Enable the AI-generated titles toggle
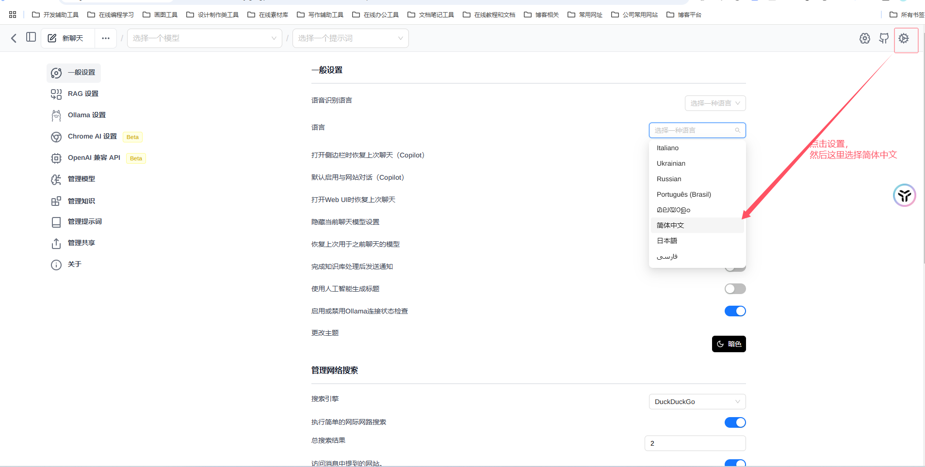Viewport: 925px width, 467px height. 735,288
